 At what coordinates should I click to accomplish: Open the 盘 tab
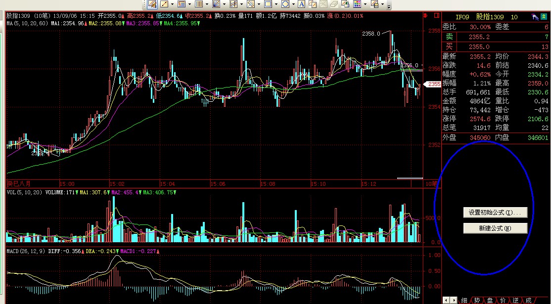click(x=490, y=300)
